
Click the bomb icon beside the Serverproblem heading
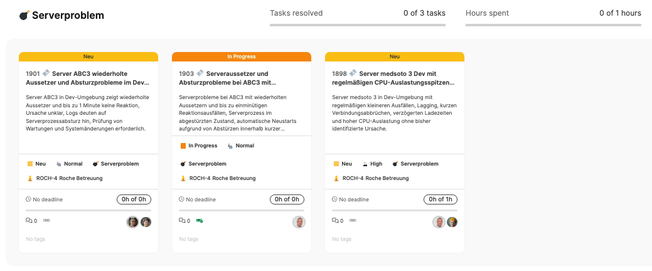coord(24,16)
